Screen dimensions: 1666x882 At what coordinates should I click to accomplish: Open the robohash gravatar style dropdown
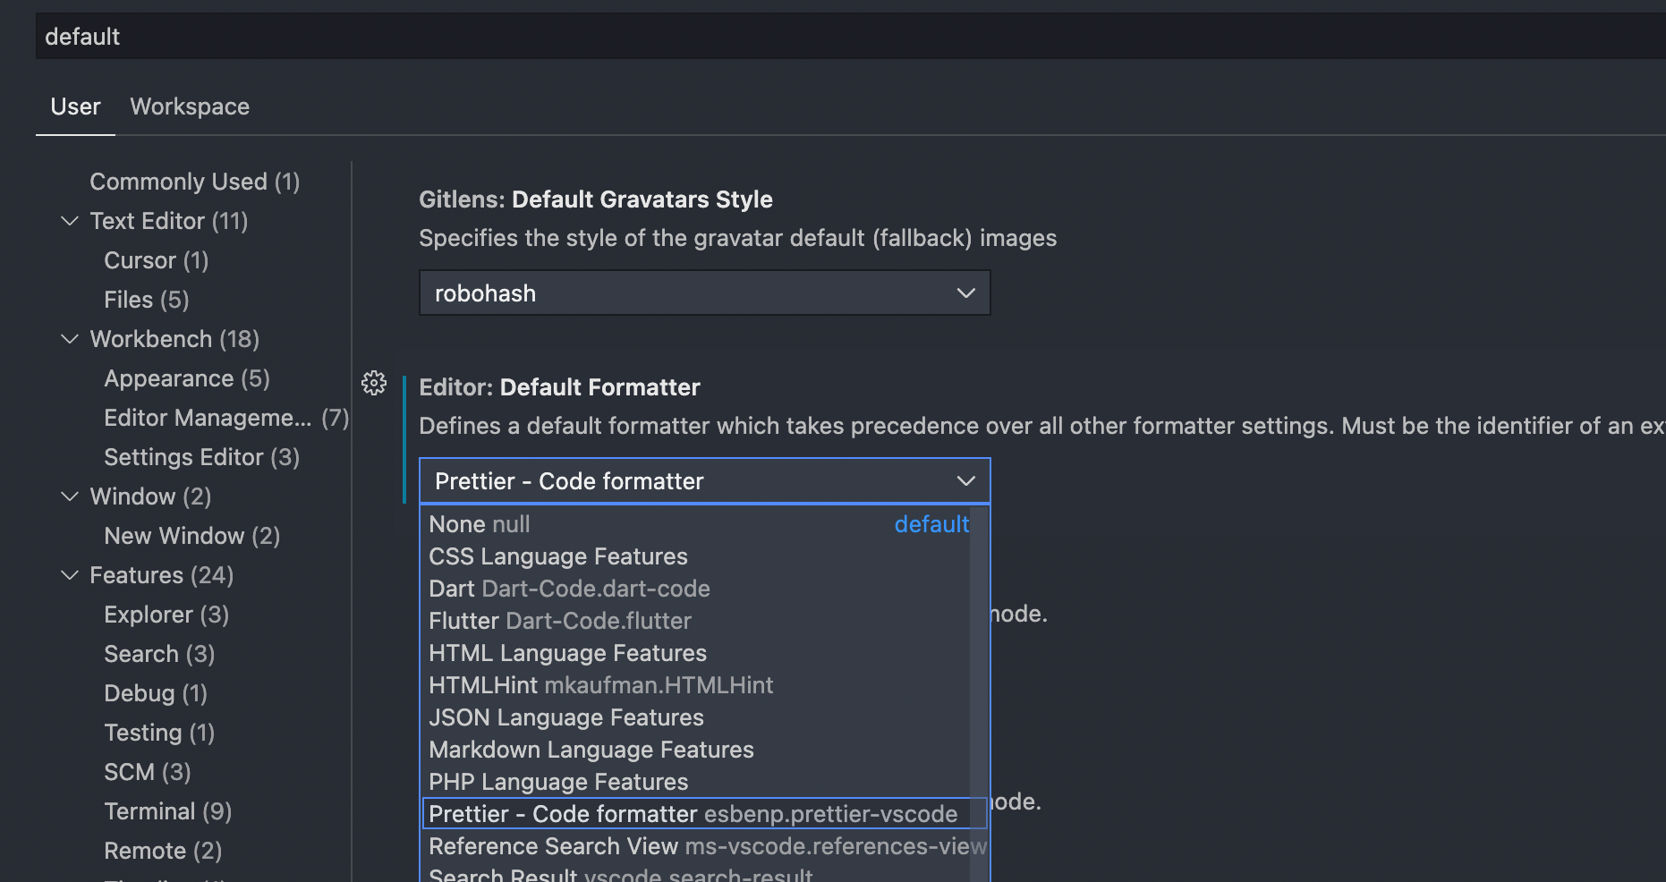pos(705,293)
